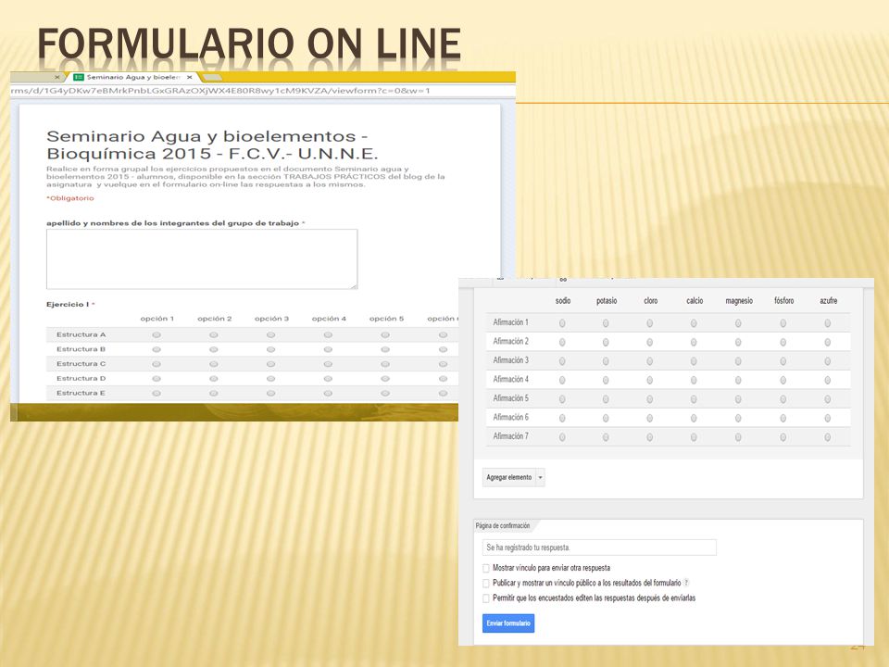
Task: Choose azufre for Afirmación 5
Action: (828, 399)
